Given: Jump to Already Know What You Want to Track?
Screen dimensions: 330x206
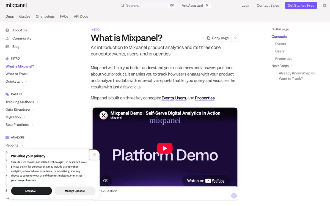Looking at the screenshot, I should pyautogui.click(x=298, y=76).
